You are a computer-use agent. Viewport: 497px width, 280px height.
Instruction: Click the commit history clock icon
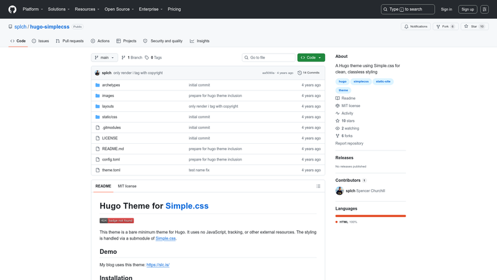pyautogui.click(x=299, y=73)
